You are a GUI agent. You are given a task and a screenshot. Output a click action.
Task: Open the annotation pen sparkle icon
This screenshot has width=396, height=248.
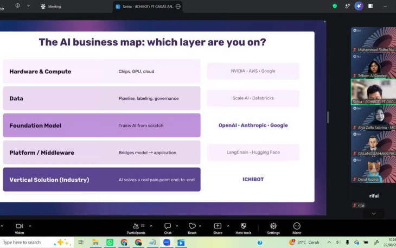click(348, 6)
